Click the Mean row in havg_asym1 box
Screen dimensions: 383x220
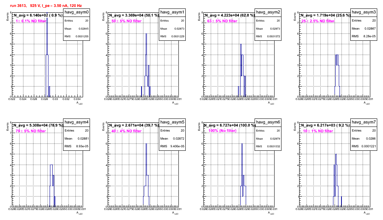[x=172, y=28]
